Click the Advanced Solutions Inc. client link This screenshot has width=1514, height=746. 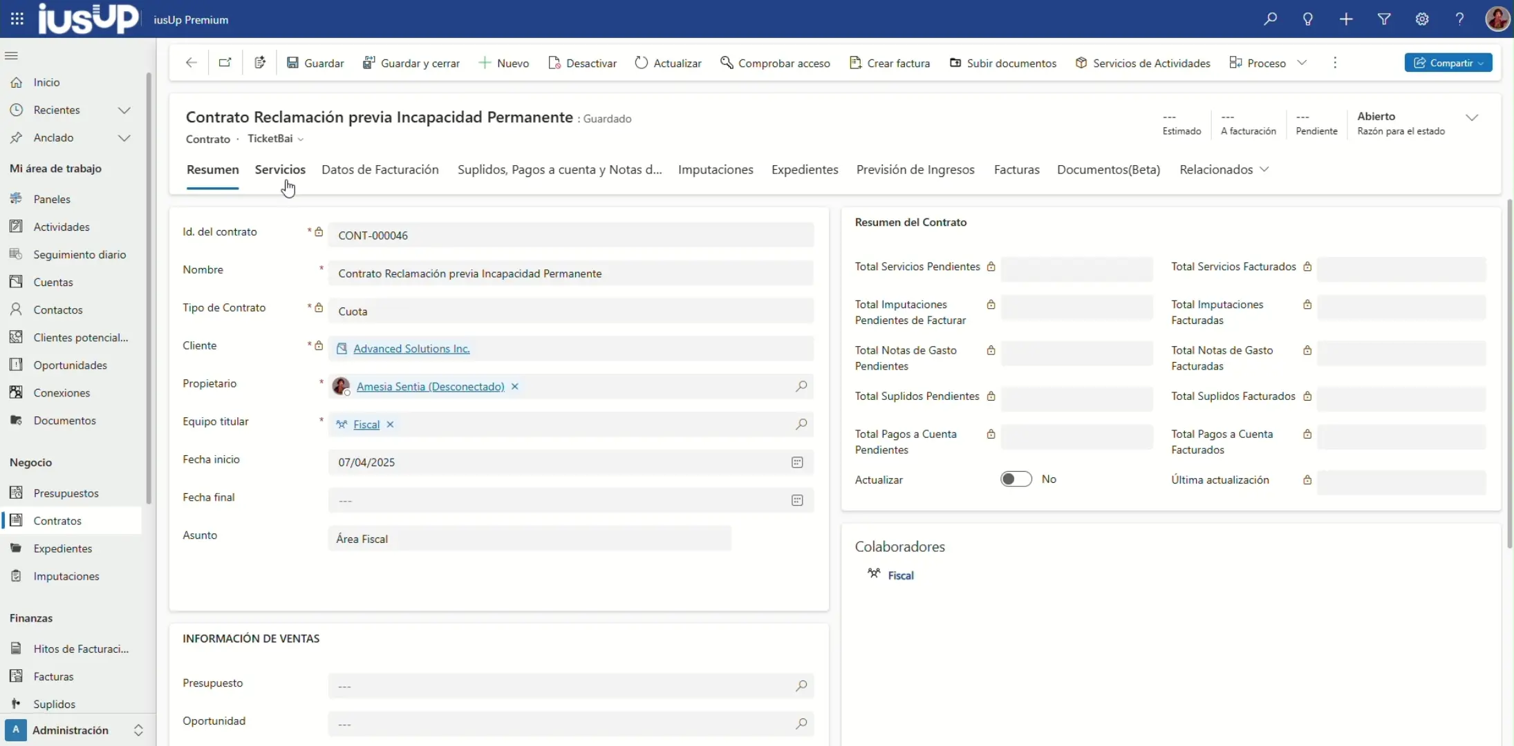411,349
